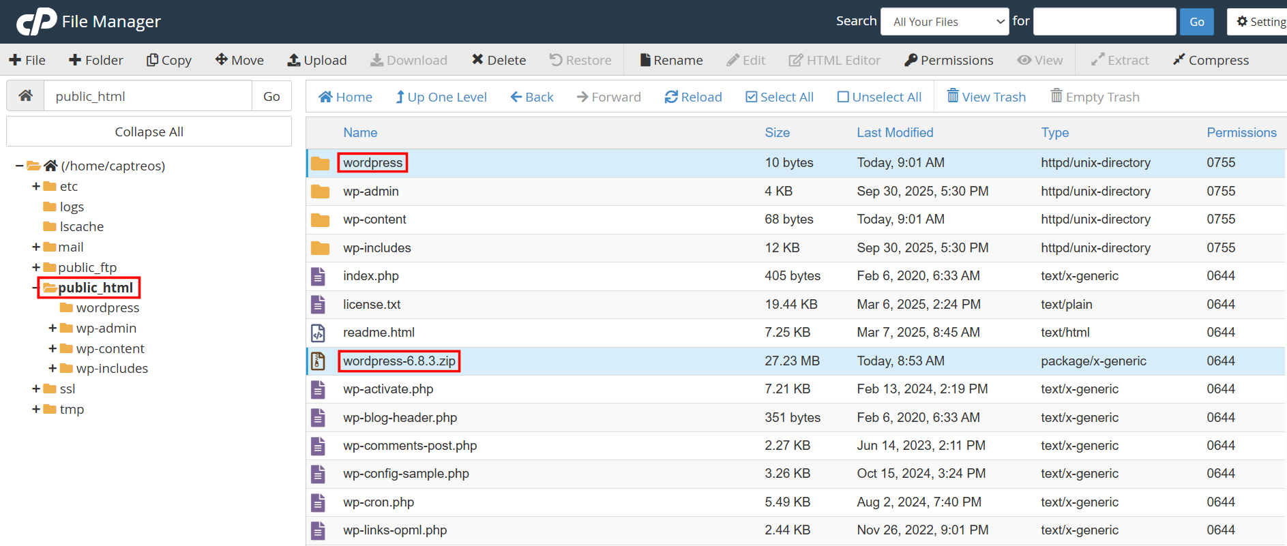Click the home icon beside path field
The height and width of the screenshot is (546, 1287).
[x=26, y=96]
